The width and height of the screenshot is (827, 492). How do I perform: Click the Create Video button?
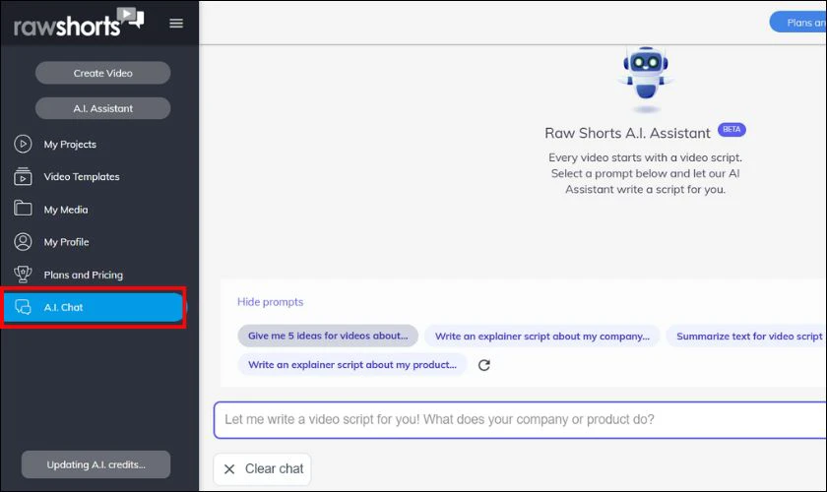coord(102,73)
